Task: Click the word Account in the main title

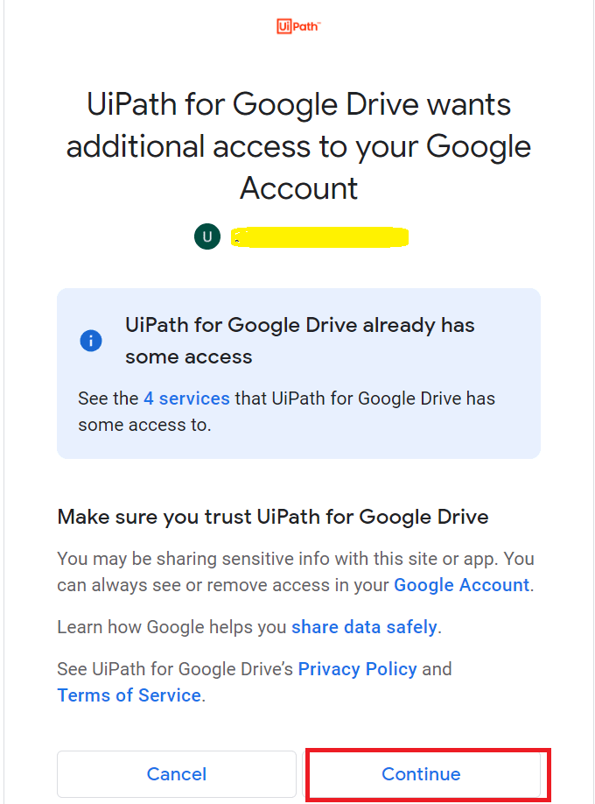Action: pos(298,188)
